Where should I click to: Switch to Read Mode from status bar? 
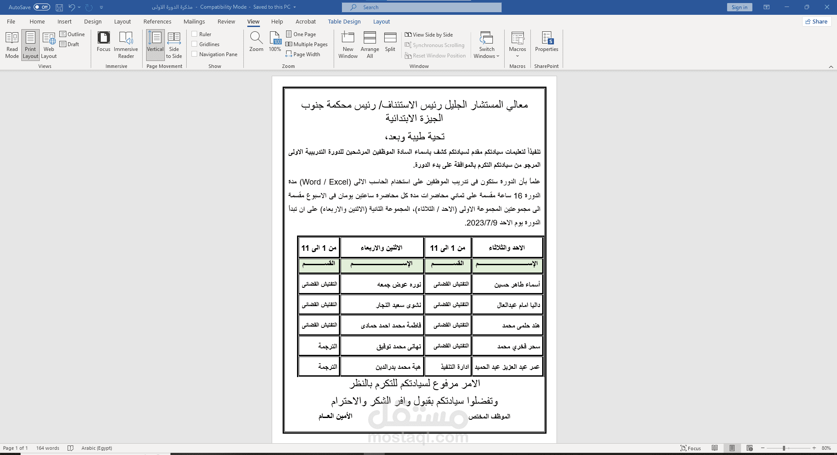pyautogui.click(x=714, y=448)
